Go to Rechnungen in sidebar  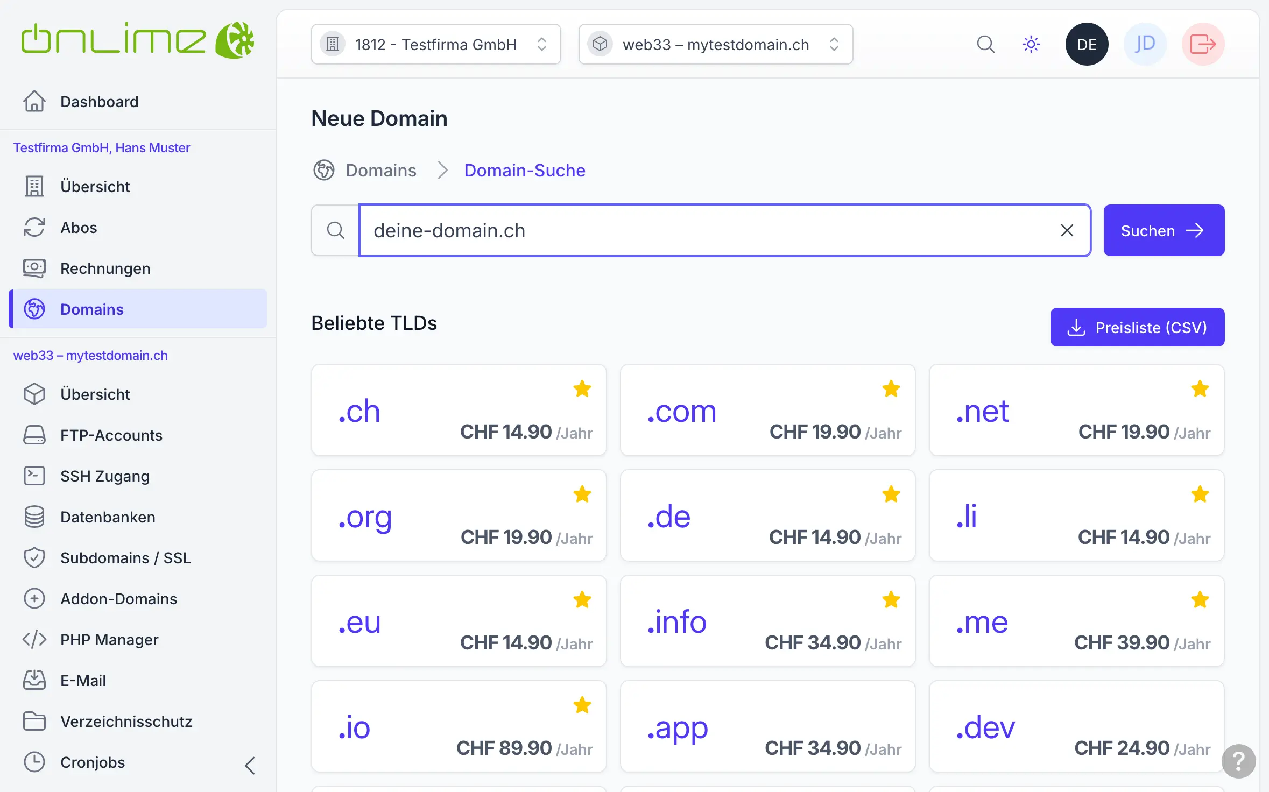tap(105, 268)
